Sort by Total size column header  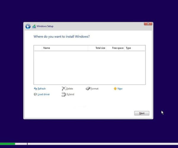(97, 48)
